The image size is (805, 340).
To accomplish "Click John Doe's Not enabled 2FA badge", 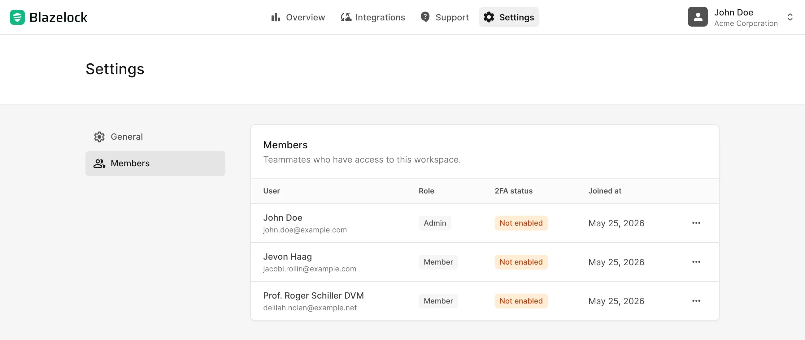I will pos(521,223).
